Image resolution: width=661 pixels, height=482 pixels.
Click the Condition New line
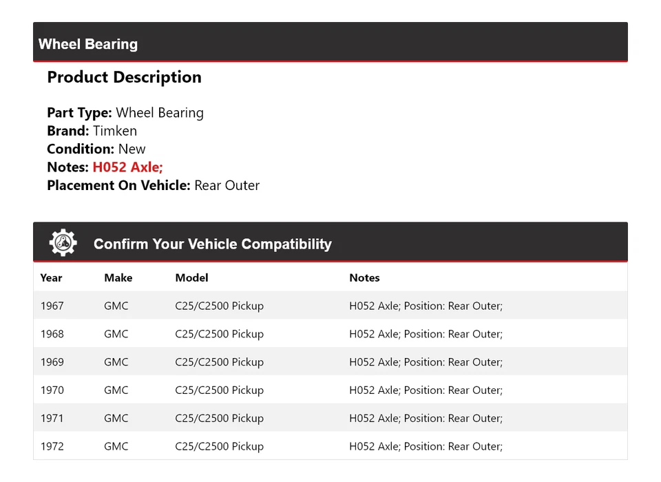point(96,149)
